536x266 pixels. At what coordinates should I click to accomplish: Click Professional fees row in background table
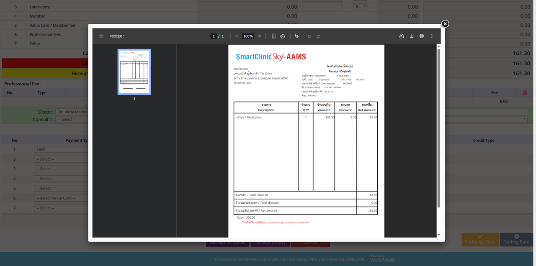(45, 34)
